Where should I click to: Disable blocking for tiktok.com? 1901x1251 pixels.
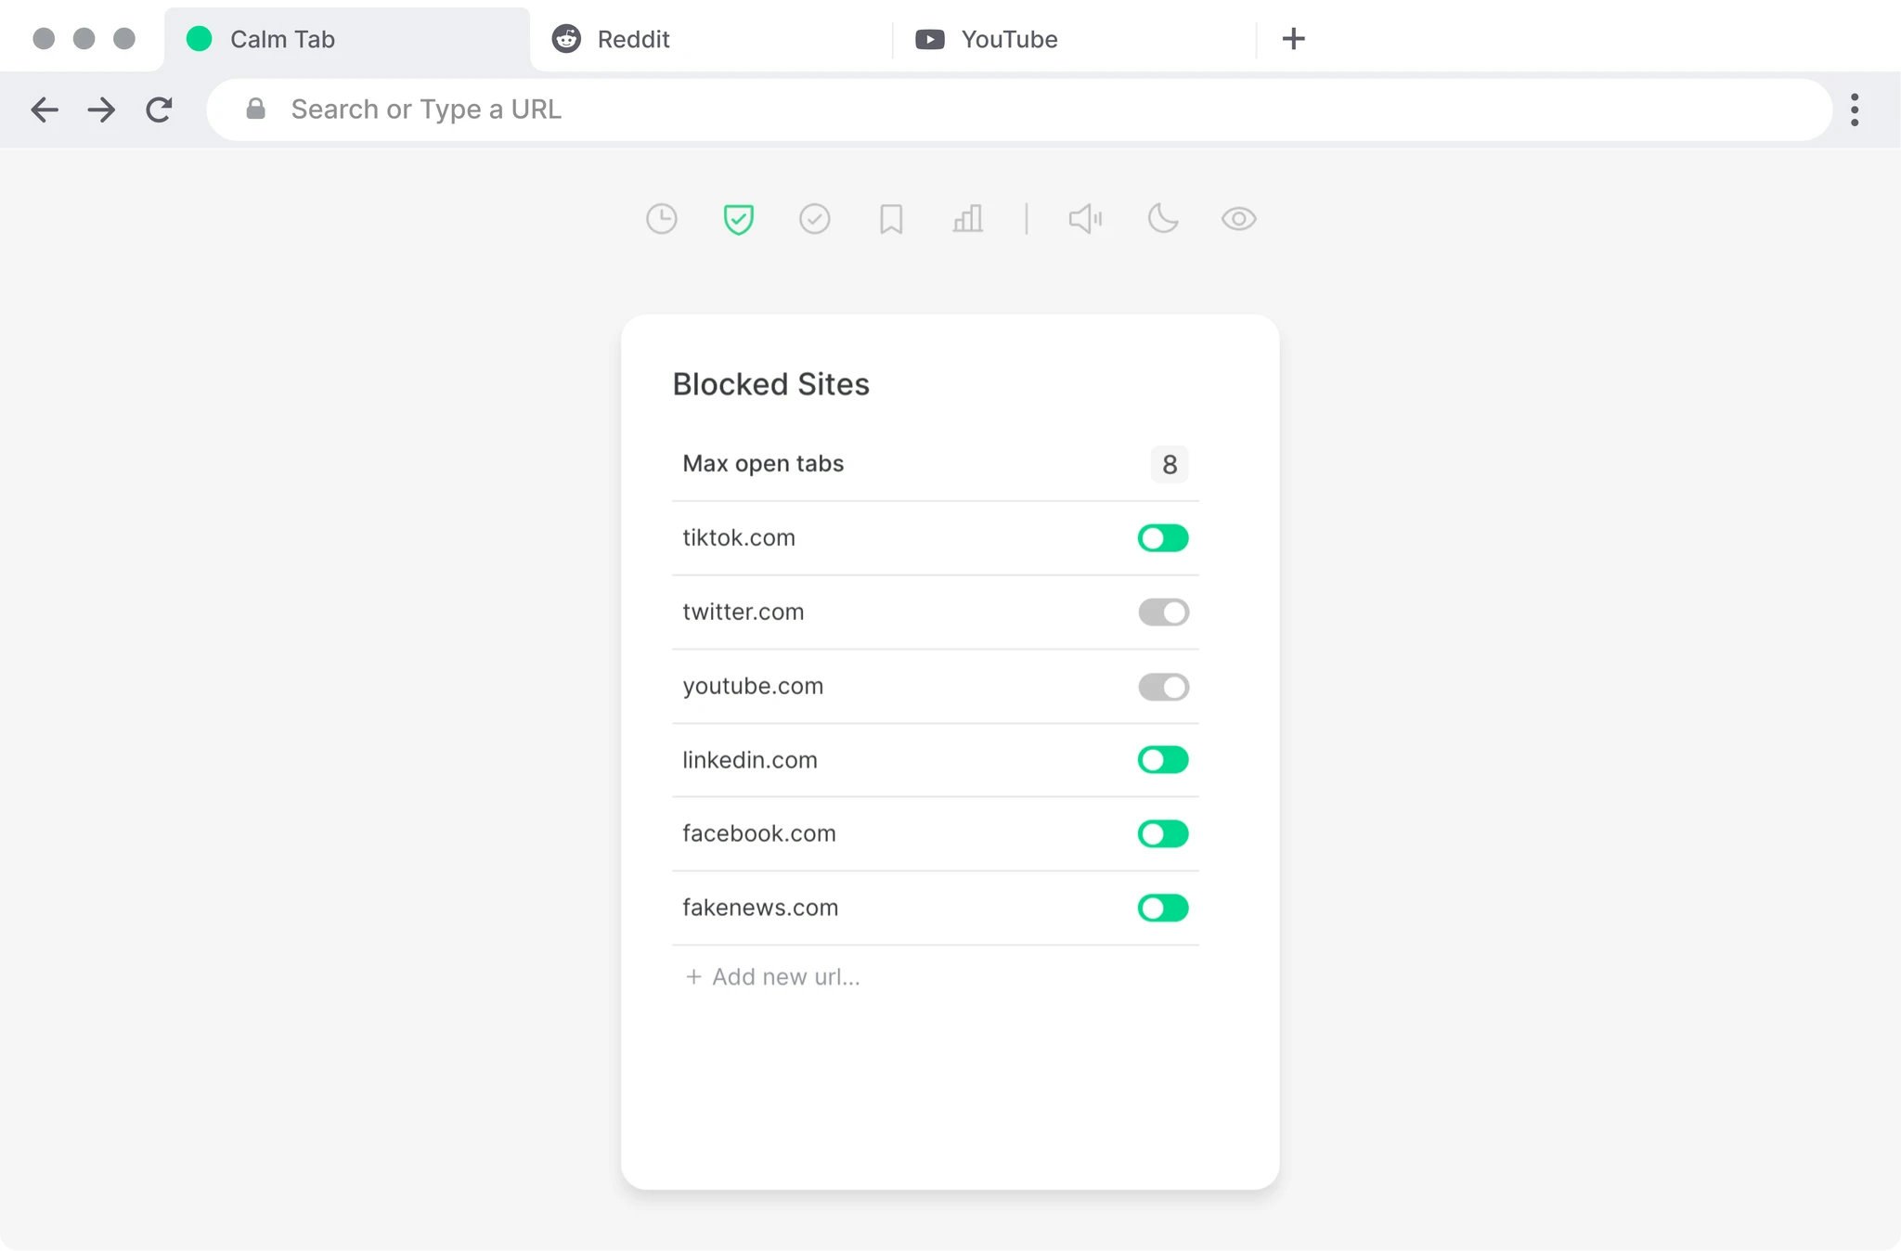[1163, 537]
